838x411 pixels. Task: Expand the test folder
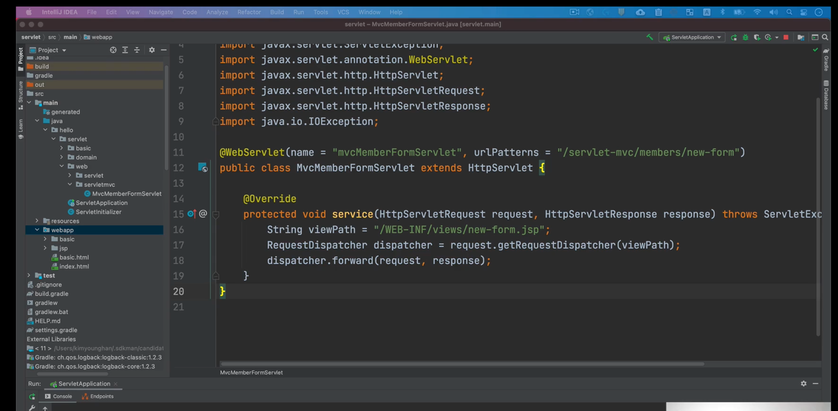coord(29,275)
